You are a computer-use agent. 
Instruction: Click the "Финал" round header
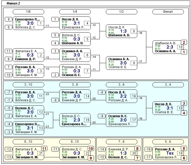(168, 12)
